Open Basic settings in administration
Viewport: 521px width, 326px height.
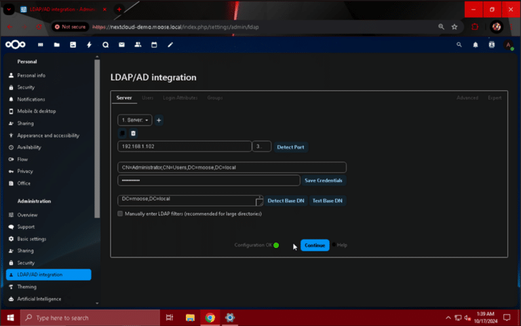click(32, 239)
